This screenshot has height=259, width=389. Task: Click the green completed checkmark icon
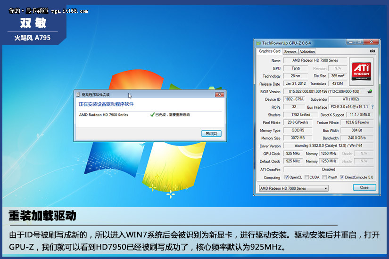[152, 114]
